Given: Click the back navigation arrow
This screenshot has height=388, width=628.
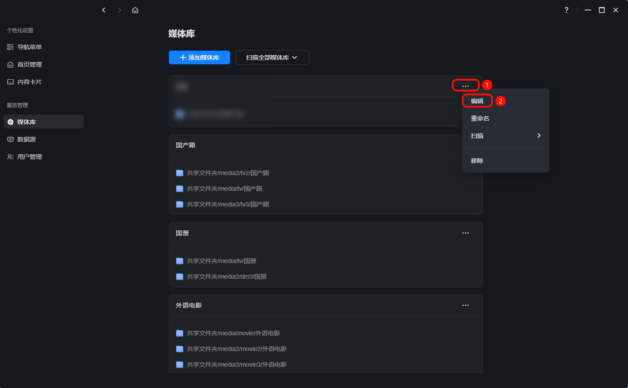Looking at the screenshot, I should 104,10.
